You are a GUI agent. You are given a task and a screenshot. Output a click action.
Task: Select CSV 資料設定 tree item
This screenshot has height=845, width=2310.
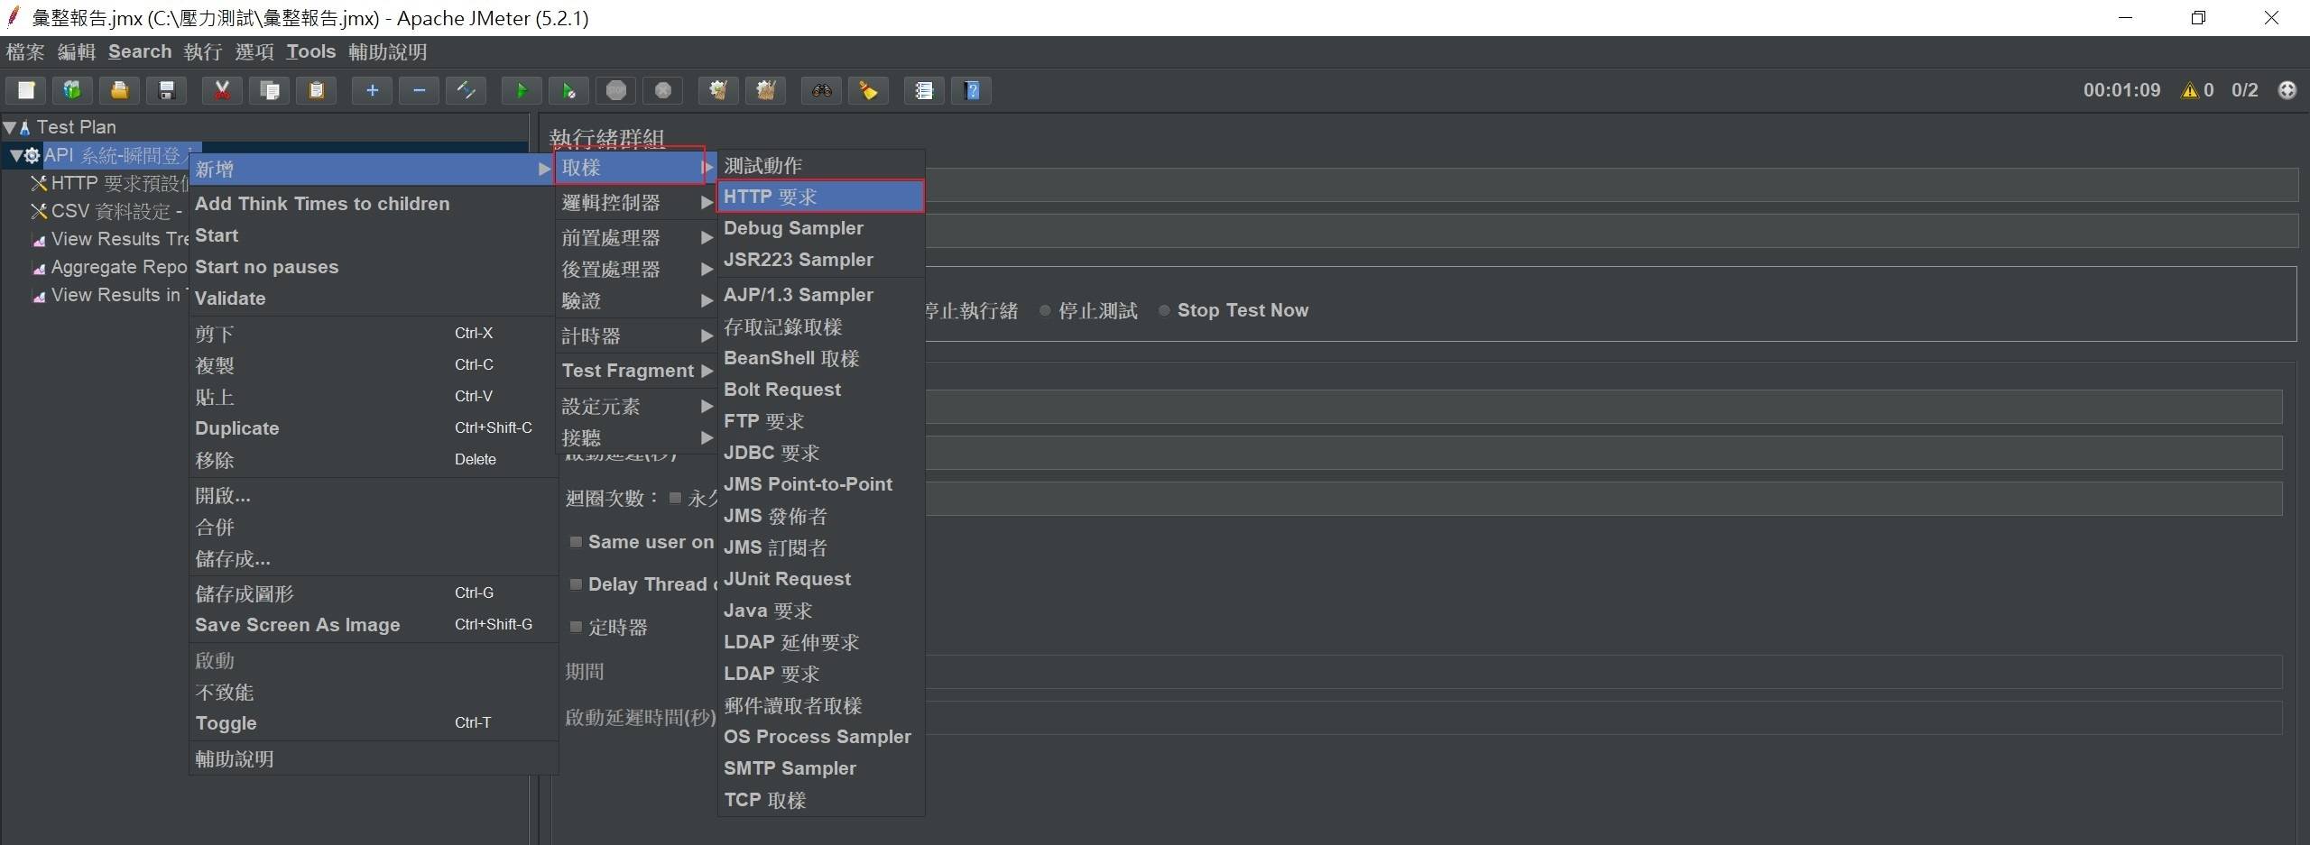pos(108,211)
